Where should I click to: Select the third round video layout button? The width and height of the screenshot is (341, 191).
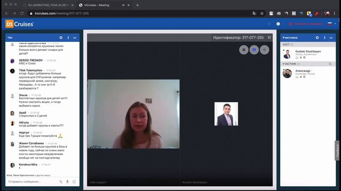coord(264,50)
